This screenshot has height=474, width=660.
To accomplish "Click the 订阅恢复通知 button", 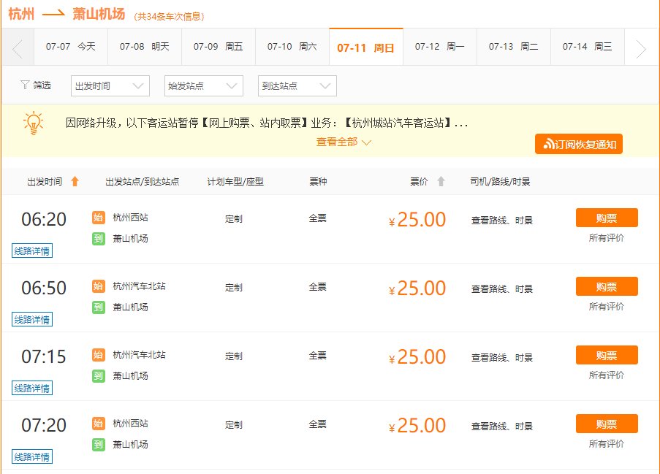I will (x=577, y=144).
